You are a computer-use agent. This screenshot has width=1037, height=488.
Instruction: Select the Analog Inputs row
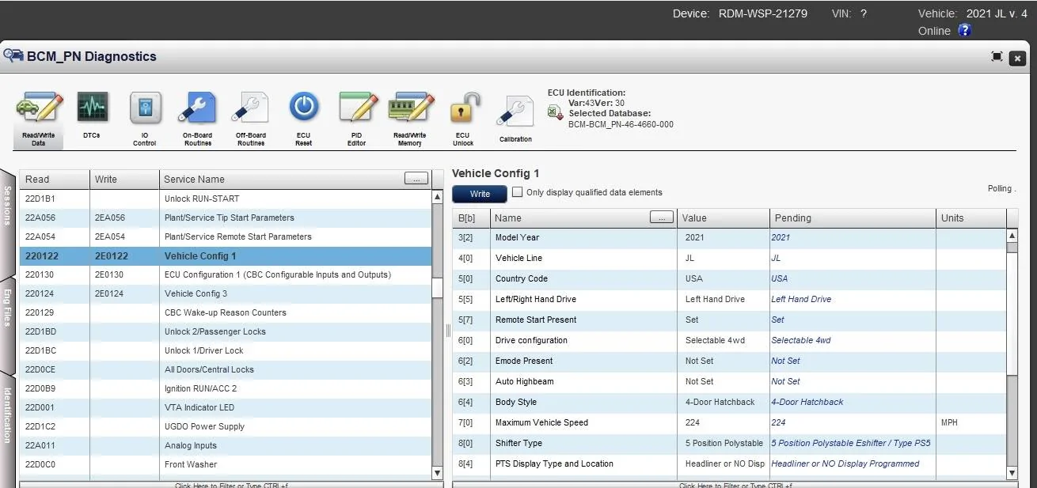226,446
